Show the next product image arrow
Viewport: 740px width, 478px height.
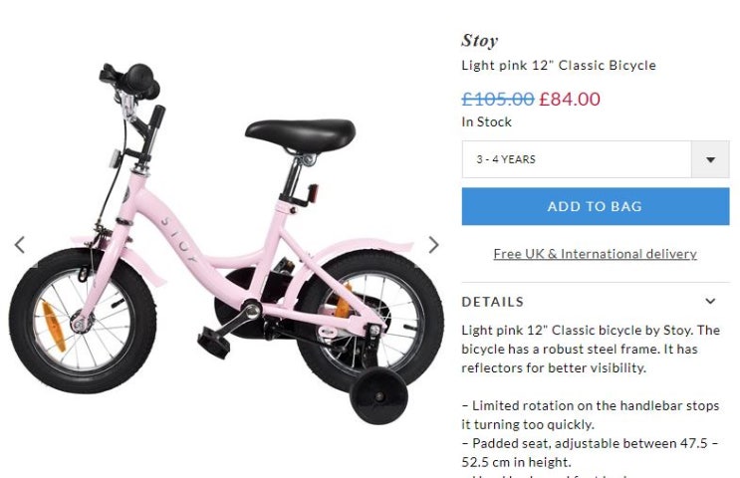click(x=433, y=244)
